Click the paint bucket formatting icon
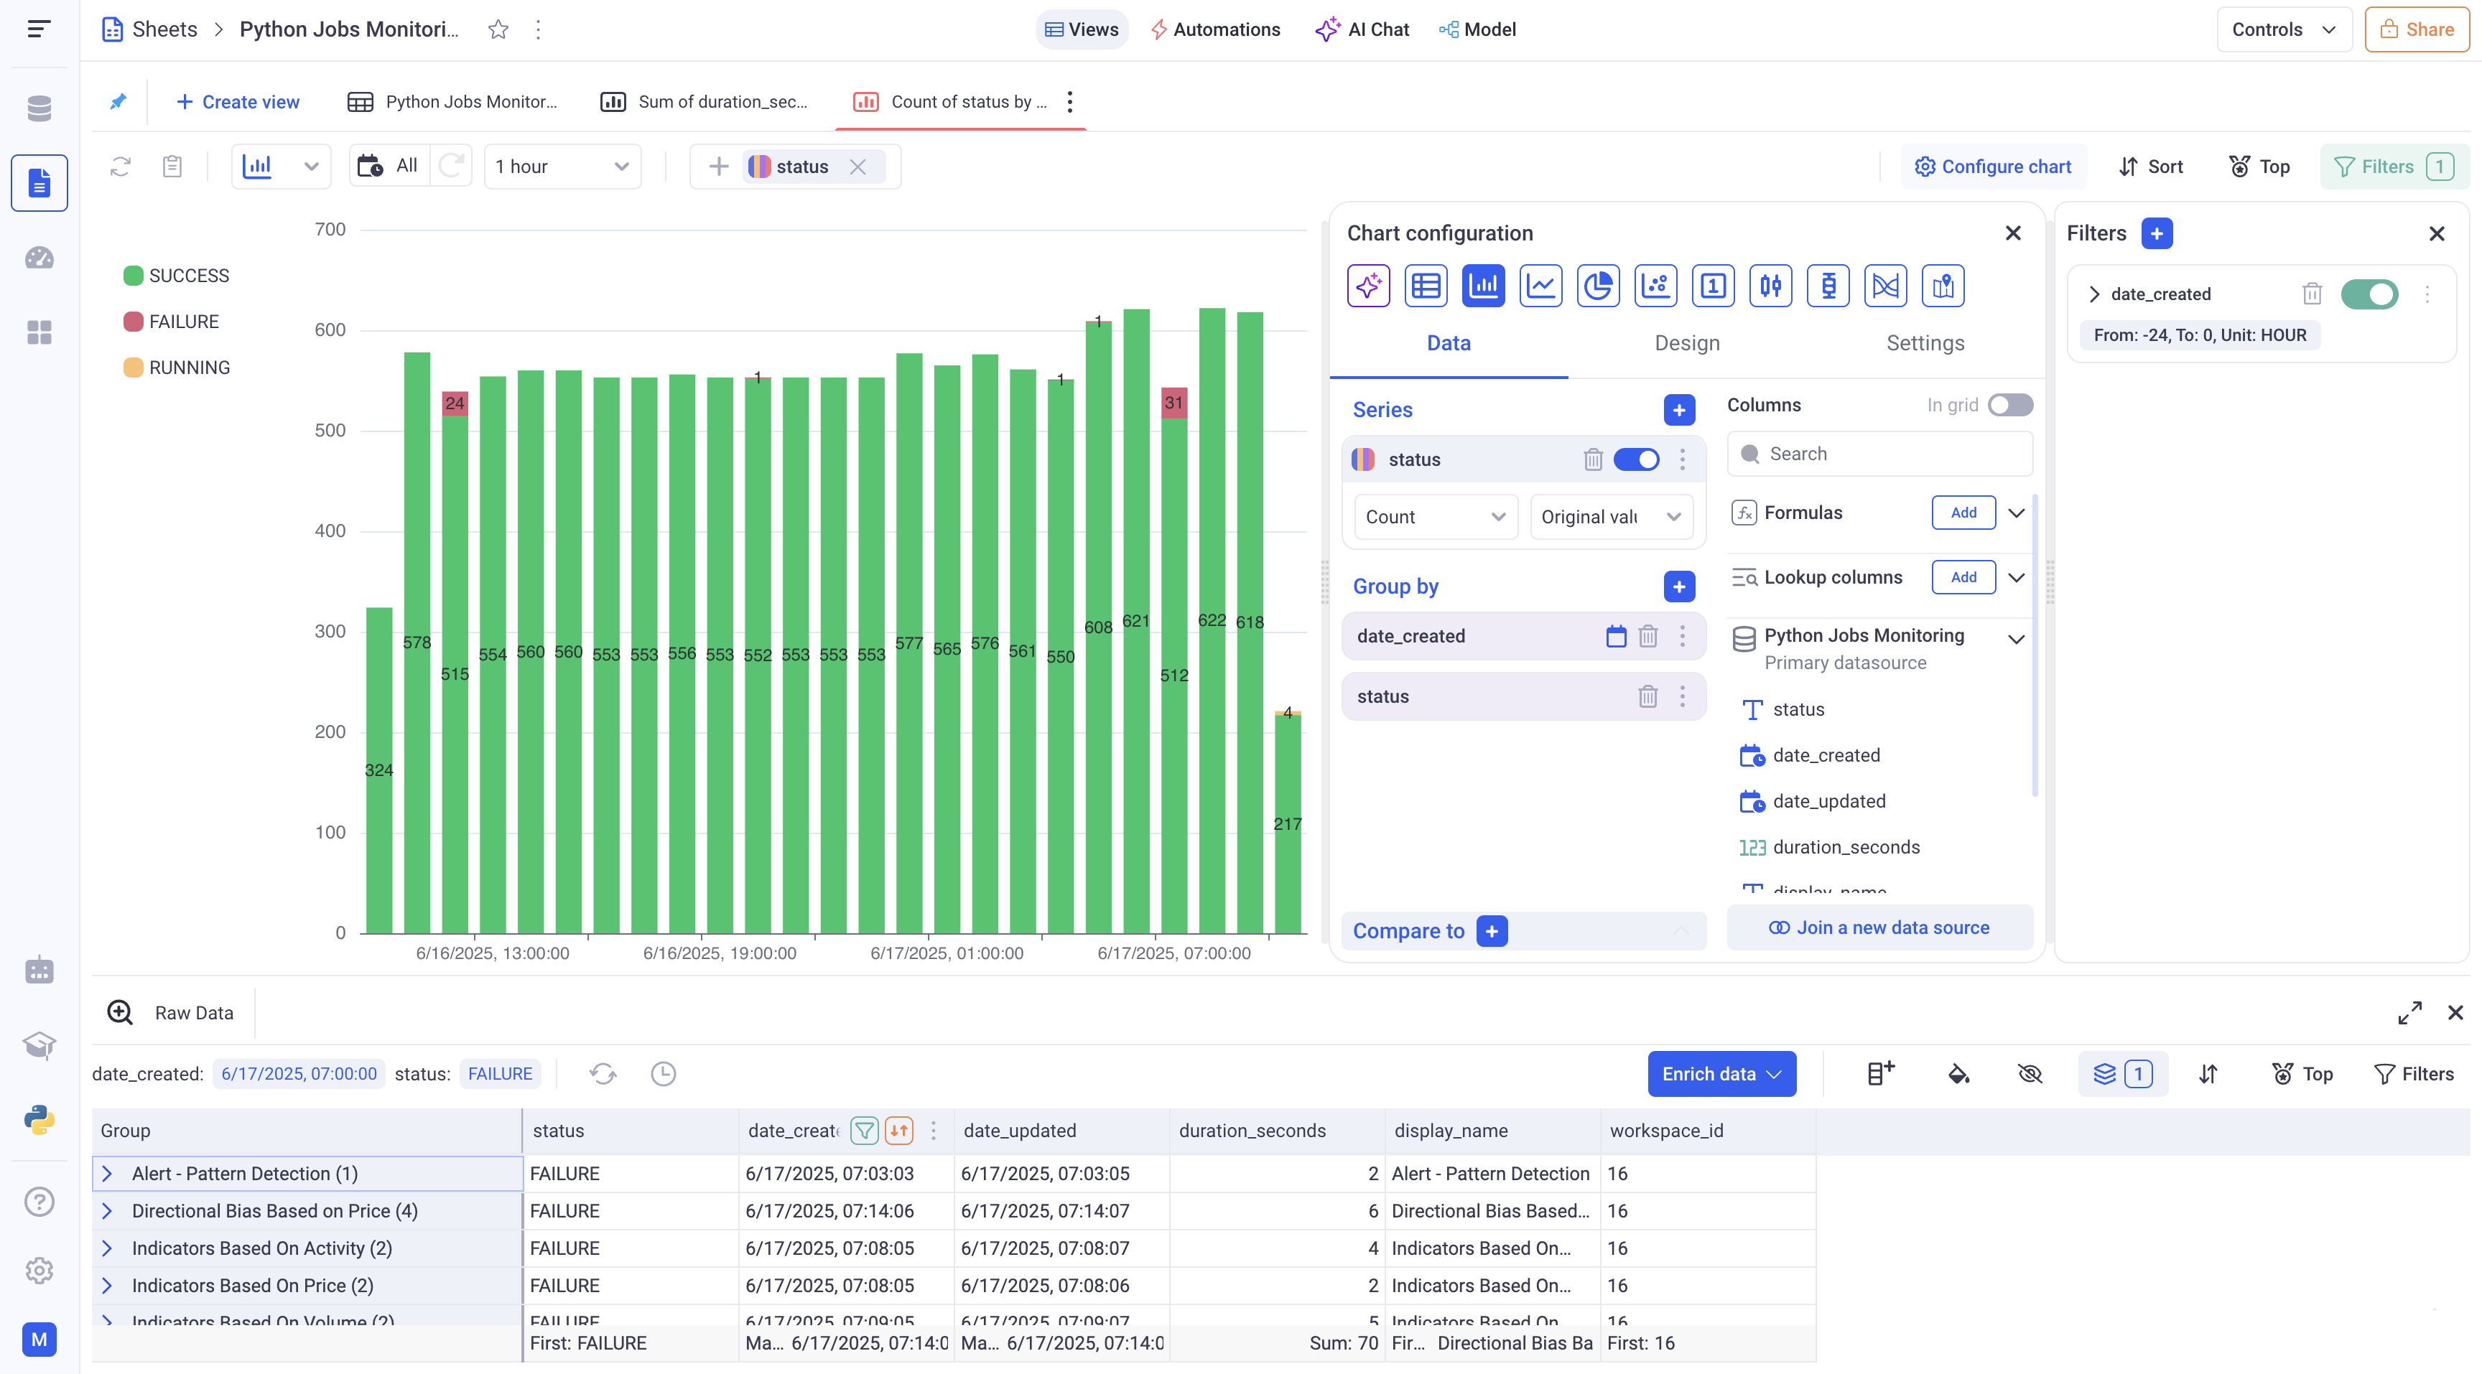2482x1374 pixels. (x=1958, y=1074)
